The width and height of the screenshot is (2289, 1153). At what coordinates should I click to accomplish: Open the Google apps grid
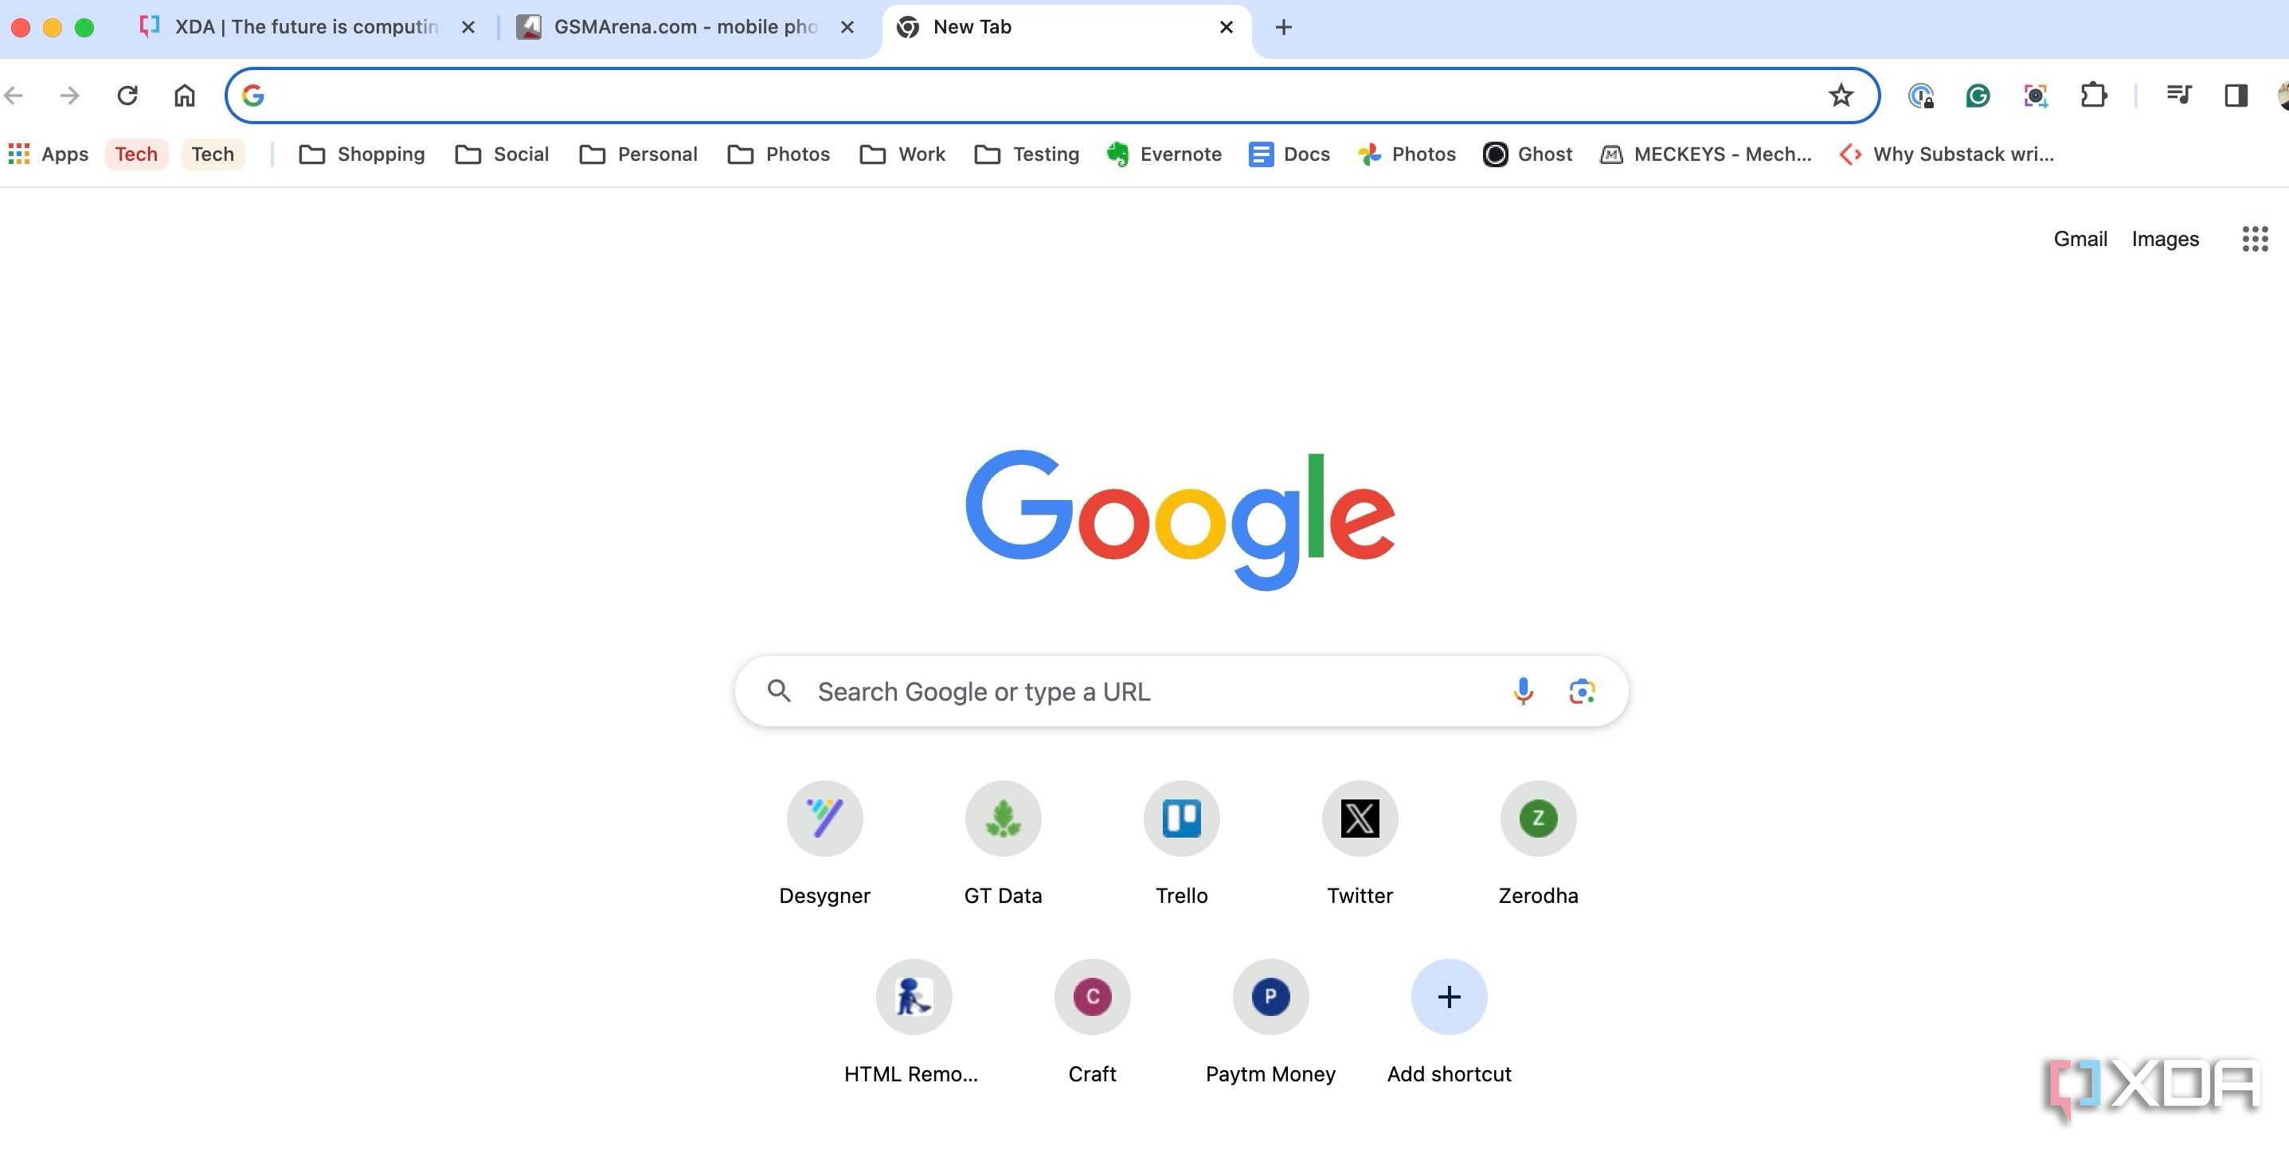2254,238
